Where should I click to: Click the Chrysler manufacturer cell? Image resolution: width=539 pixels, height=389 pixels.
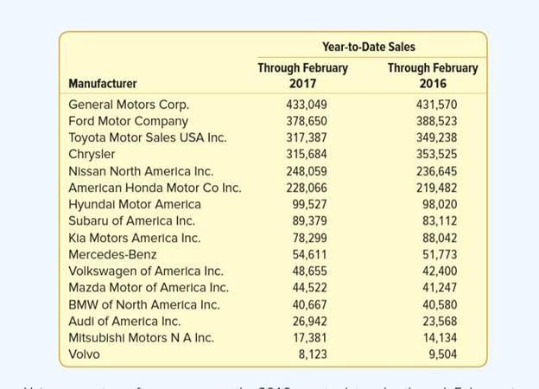[92, 154]
